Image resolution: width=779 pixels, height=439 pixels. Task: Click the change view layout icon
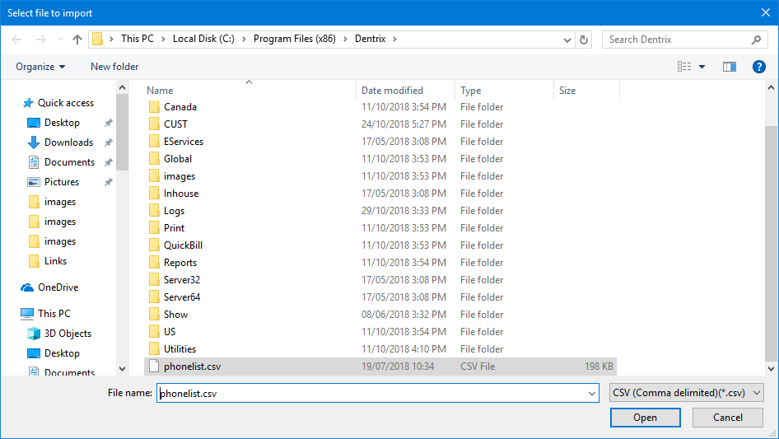tap(684, 67)
